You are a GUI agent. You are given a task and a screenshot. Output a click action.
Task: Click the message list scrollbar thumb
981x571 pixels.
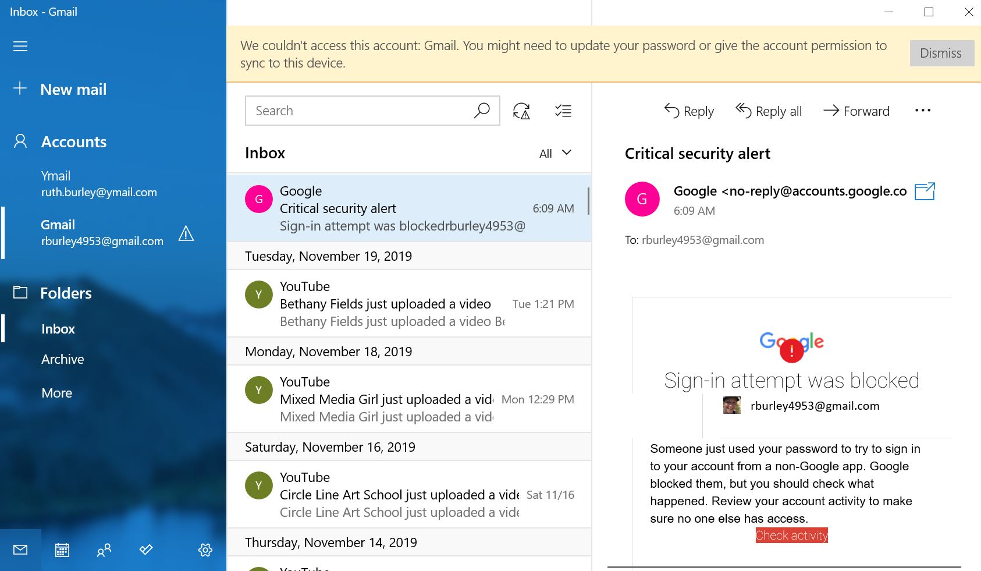click(x=588, y=201)
